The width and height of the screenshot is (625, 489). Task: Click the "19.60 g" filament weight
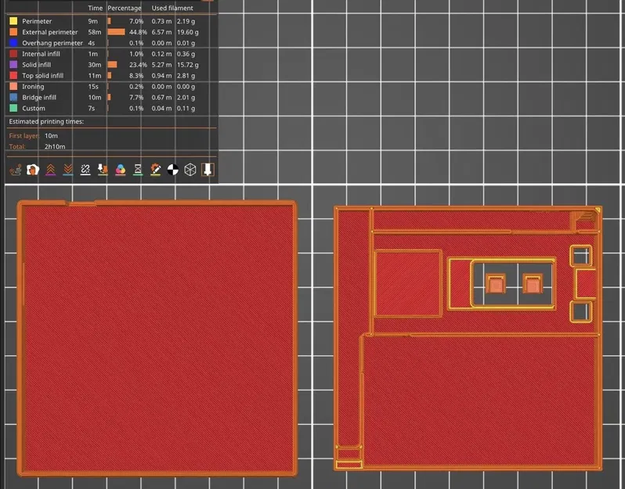tap(188, 32)
